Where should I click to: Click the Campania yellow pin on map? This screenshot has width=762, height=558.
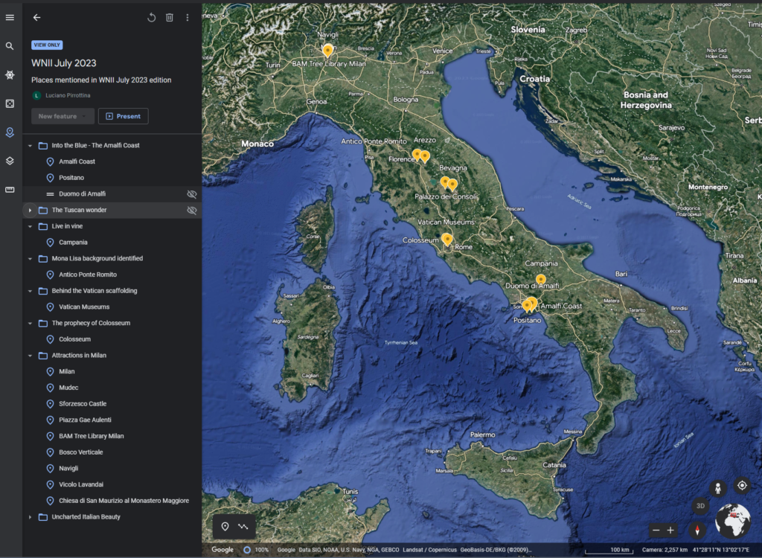[x=541, y=280]
